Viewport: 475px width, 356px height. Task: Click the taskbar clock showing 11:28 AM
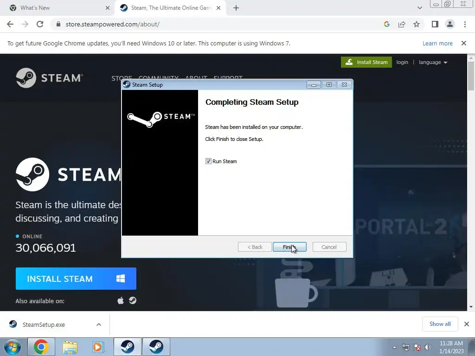click(451, 347)
